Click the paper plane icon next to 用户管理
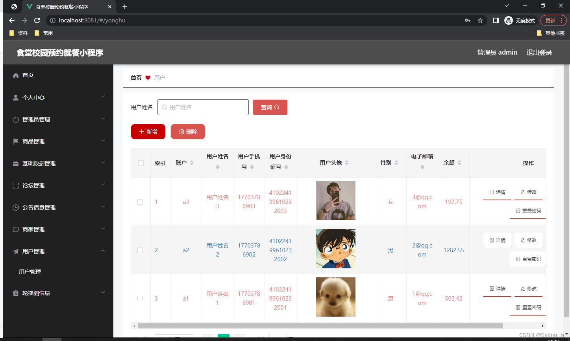 pyautogui.click(x=16, y=251)
